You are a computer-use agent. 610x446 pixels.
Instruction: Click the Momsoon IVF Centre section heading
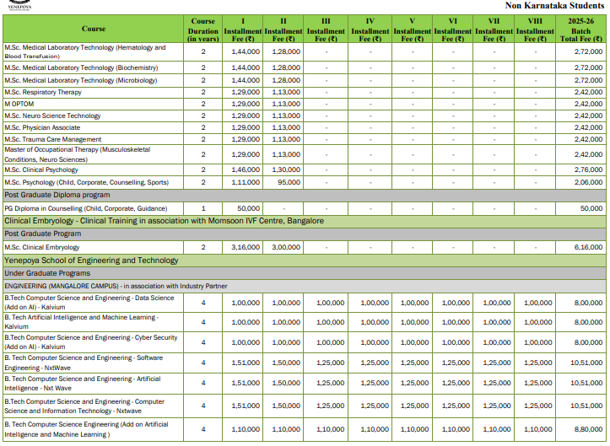point(164,221)
